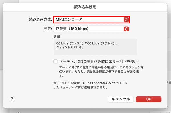The image size is (171, 113).
Task: Click the キャンセル button
Action: coord(121,99)
